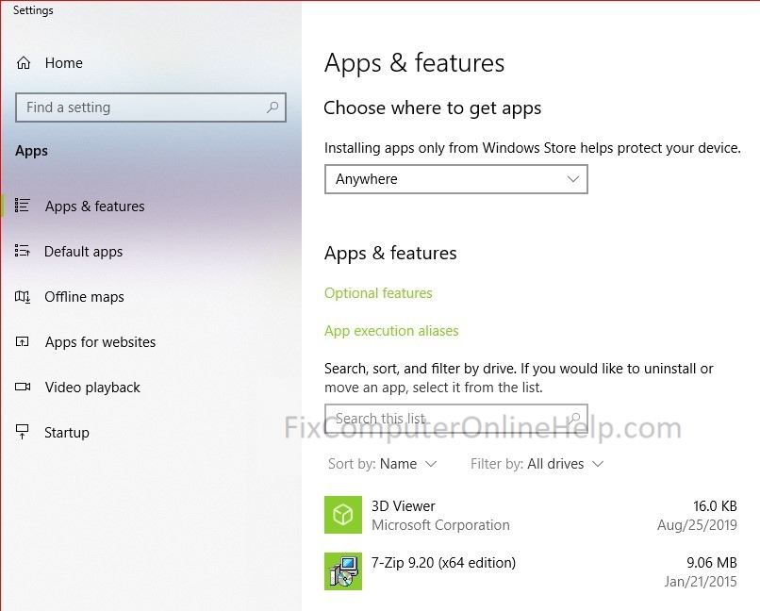Expand the Filter by All drives dropdown
760x611 pixels.
pyautogui.click(x=537, y=464)
